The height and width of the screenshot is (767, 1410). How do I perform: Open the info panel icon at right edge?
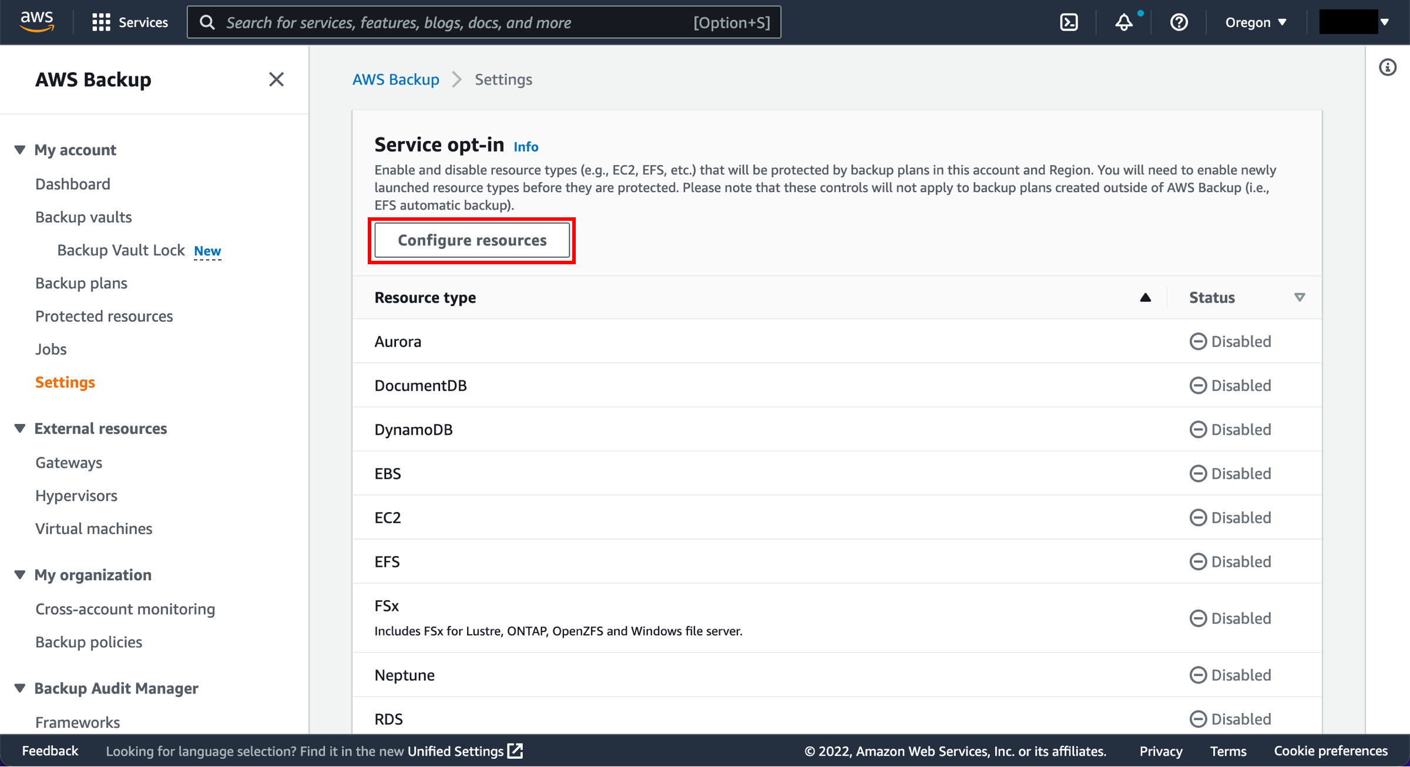click(x=1388, y=68)
